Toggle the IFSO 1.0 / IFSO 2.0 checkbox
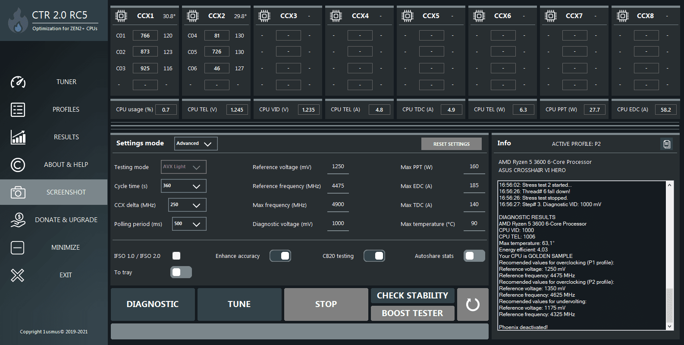Viewport: 684px width, 345px height. [x=176, y=256]
